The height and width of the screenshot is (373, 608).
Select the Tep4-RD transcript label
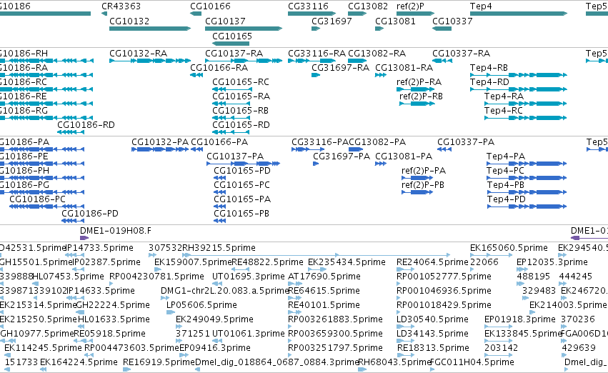(x=489, y=81)
